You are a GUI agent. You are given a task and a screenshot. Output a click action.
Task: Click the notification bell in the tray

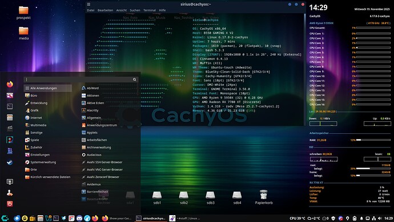pyautogui.click(x=361, y=218)
